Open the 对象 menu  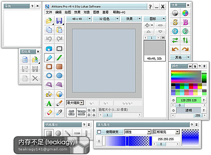click(x=87, y=12)
